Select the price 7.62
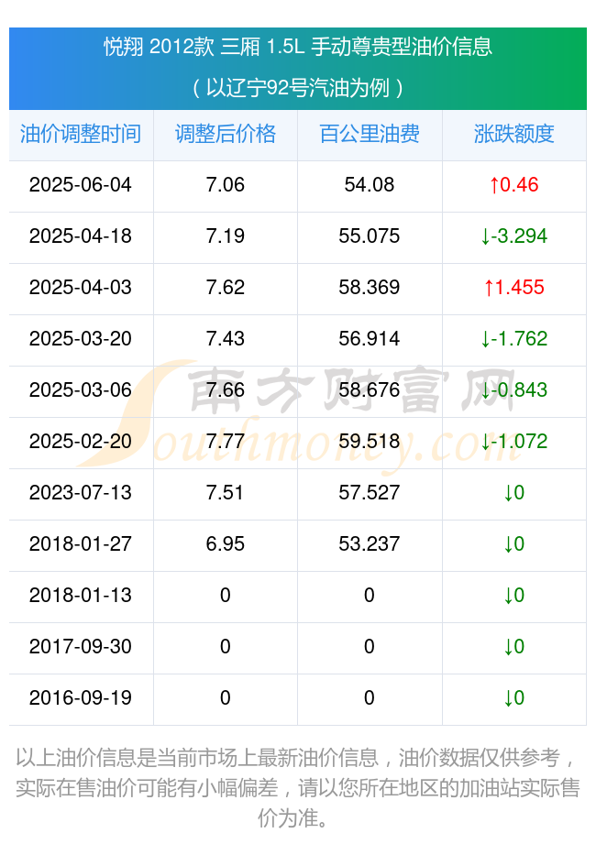Image resolution: width=596 pixels, height=844 pixels. pyautogui.click(x=225, y=287)
